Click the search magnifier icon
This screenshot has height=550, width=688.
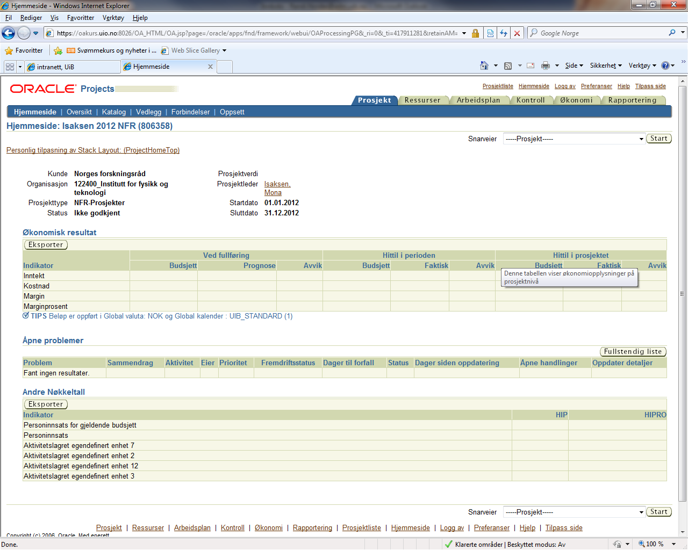(x=672, y=33)
